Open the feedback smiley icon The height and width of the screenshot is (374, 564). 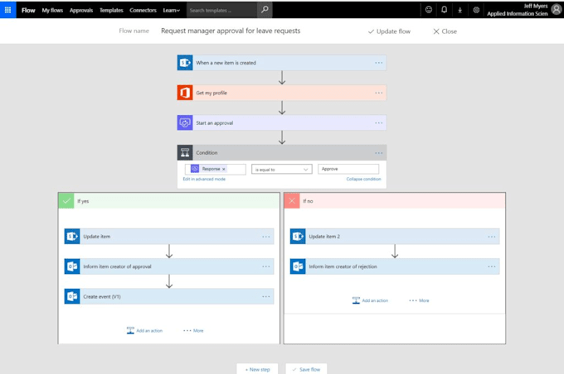click(x=429, y=10)
